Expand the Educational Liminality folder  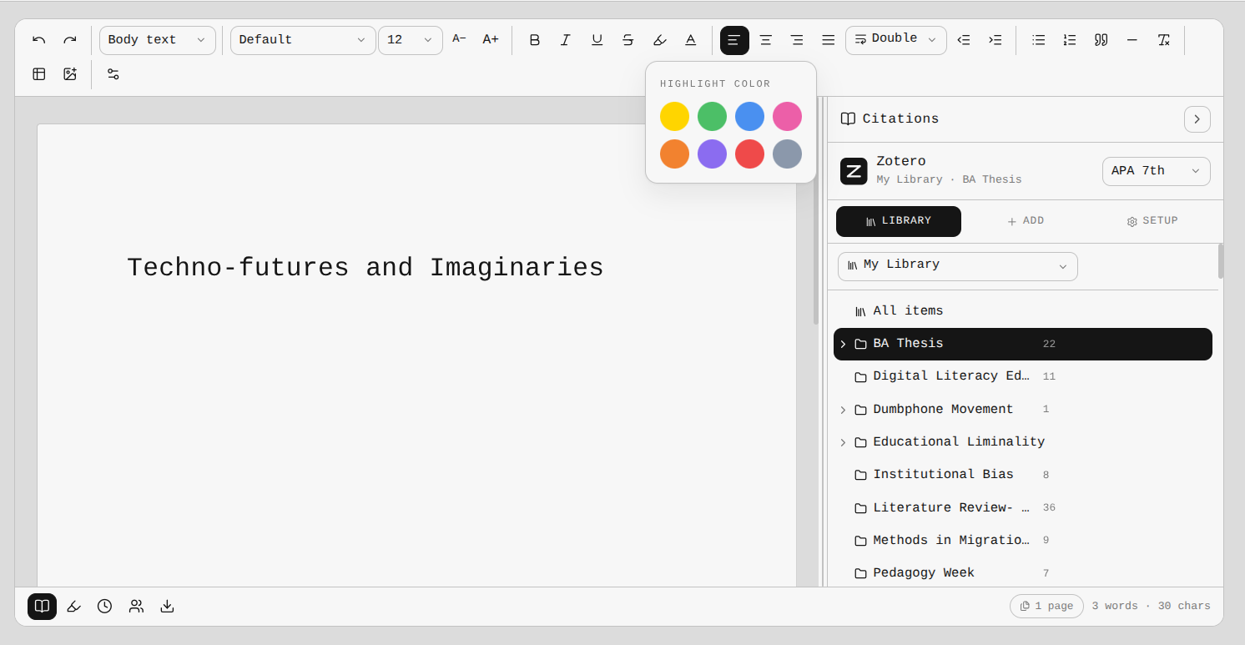click(843, 442)
